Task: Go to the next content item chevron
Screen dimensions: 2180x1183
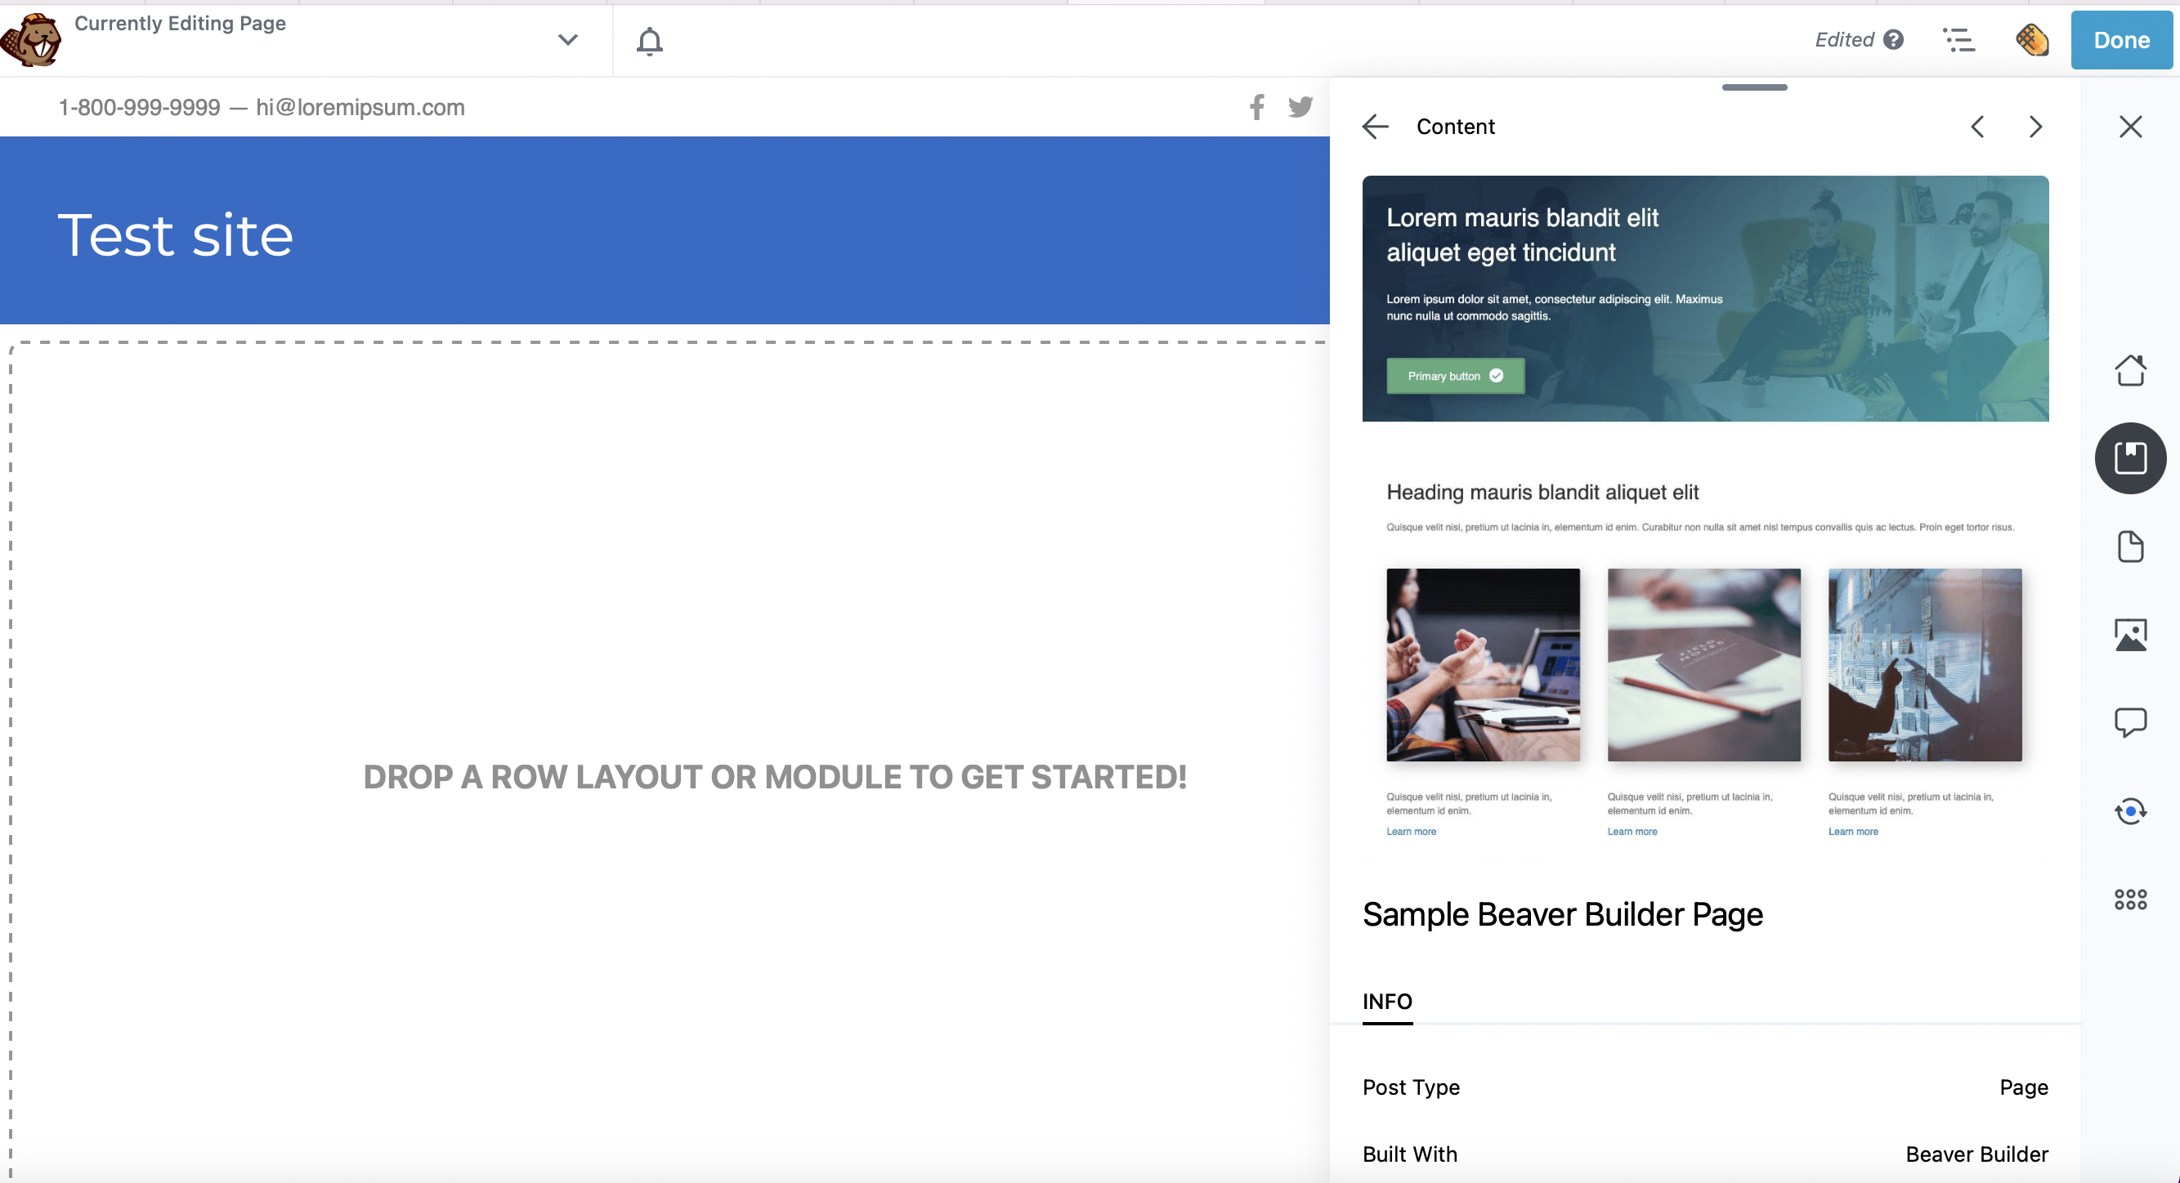Action: pos(2035,127)
